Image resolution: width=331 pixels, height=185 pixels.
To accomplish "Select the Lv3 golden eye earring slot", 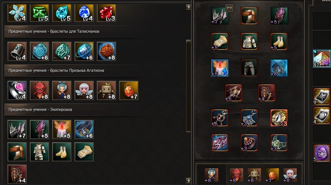I will (279, 118).
